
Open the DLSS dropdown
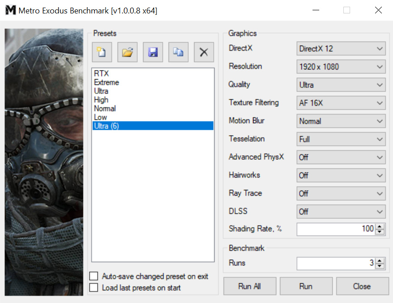[x=341, y=211]
